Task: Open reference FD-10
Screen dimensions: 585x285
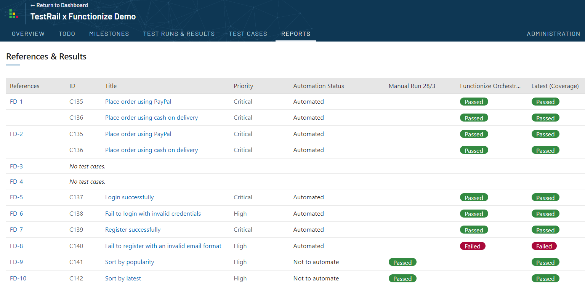Action: tap(18, 279)
